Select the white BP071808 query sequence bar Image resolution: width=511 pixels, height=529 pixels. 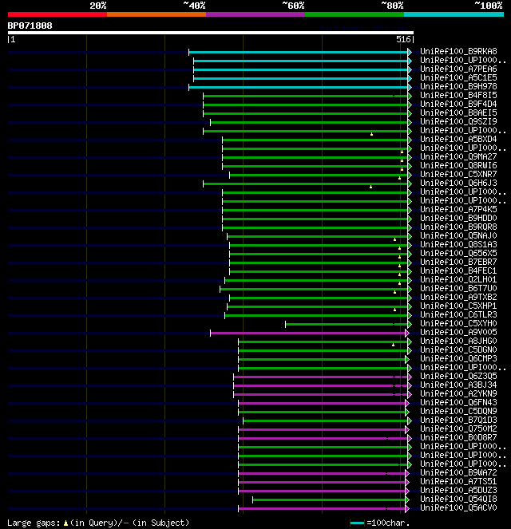pos(211,33)
